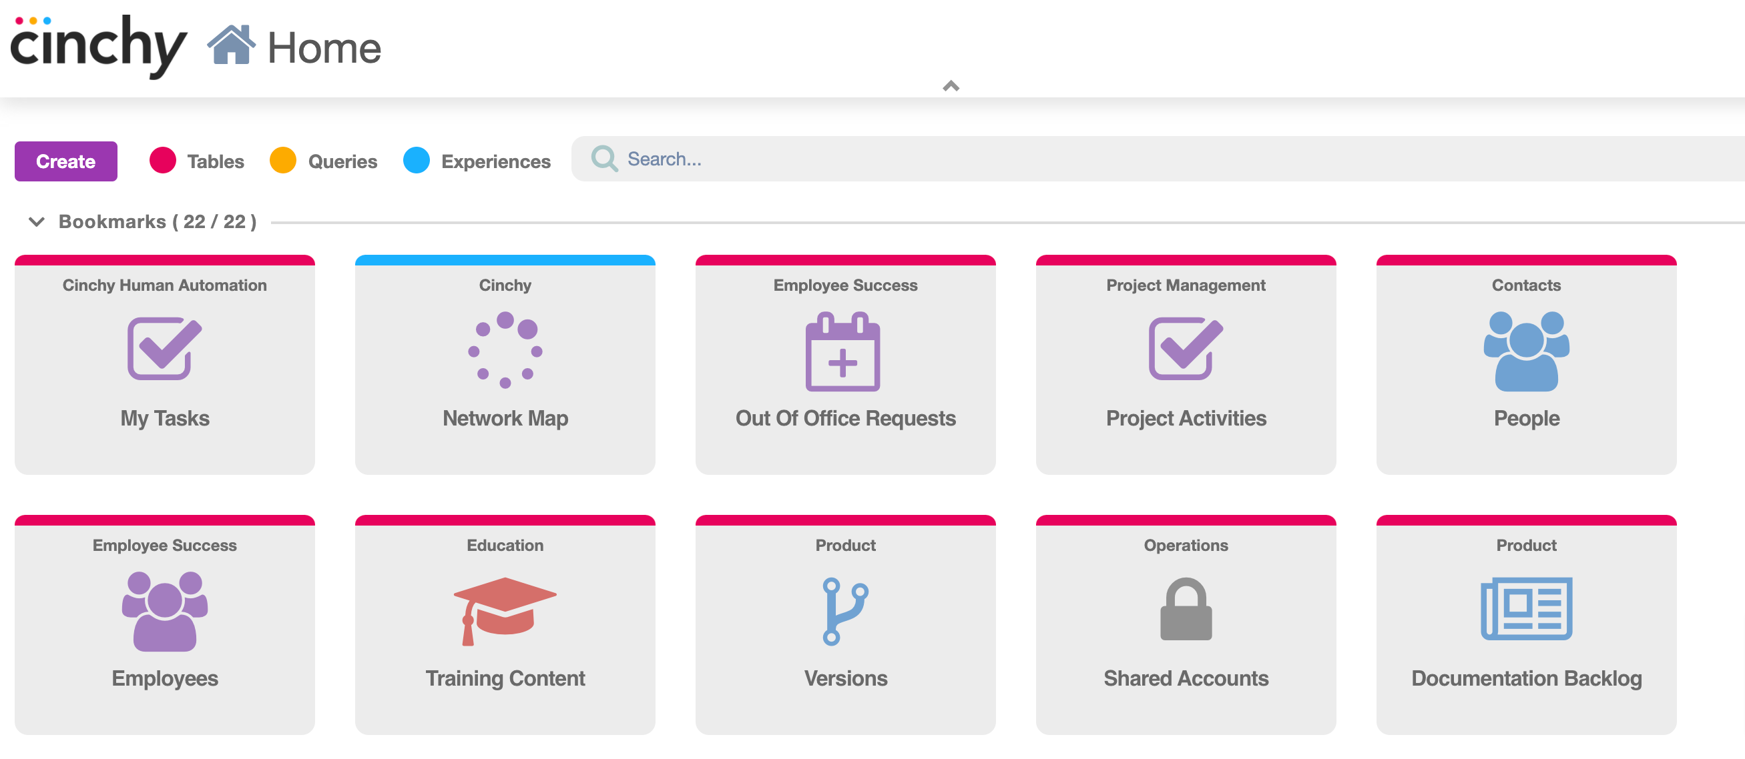Click the Network Map title
Viewport: 1745px width, 759px height.
pyautogui.click(x=505, y=418)
